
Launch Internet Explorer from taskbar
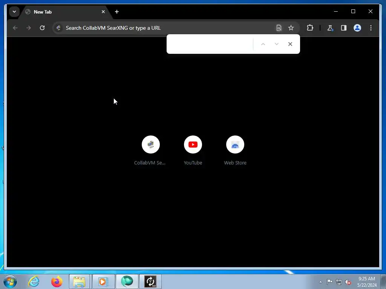[x=34, y=281]
